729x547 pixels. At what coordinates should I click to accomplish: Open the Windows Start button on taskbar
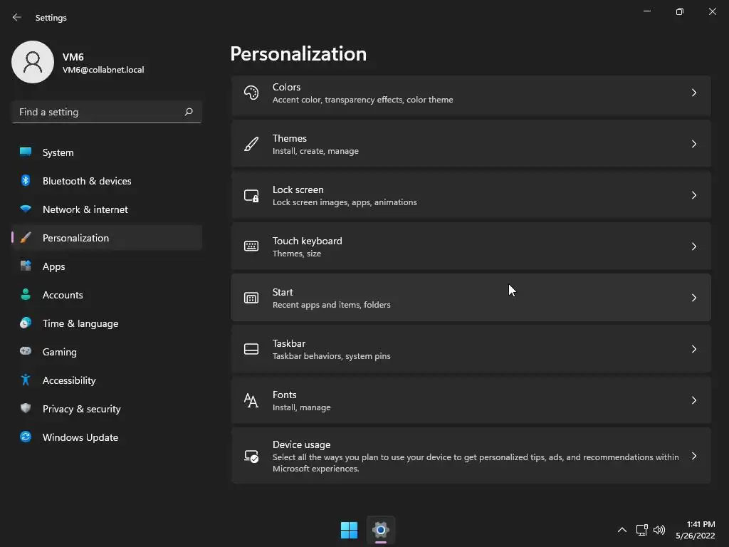[349, 530]
